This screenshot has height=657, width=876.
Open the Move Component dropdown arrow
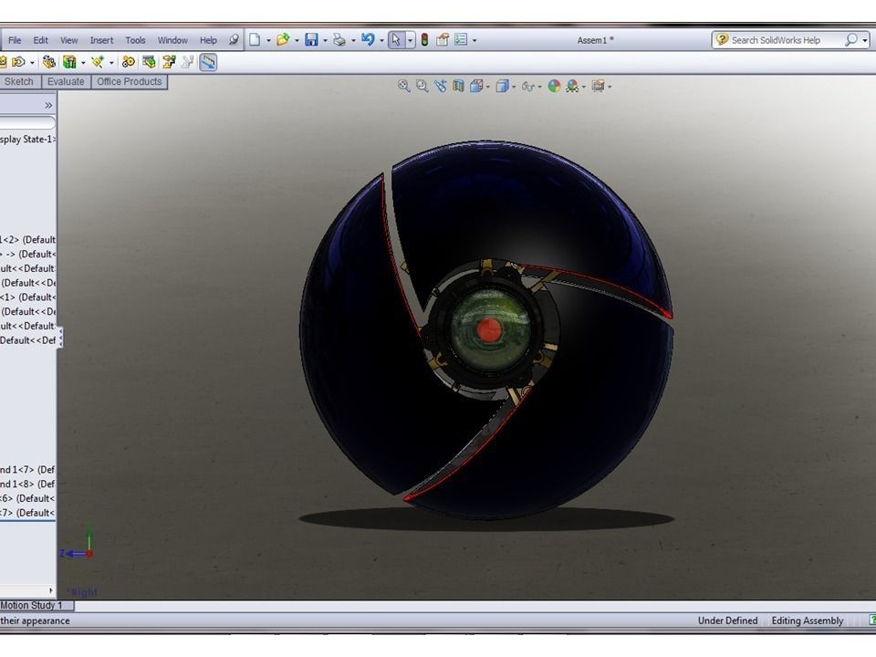pyautogui.click(x=32, y=63)
